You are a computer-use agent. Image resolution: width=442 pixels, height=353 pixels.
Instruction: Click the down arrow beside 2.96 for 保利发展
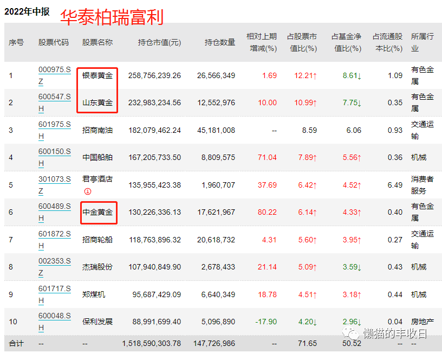(x=360, y=322)
